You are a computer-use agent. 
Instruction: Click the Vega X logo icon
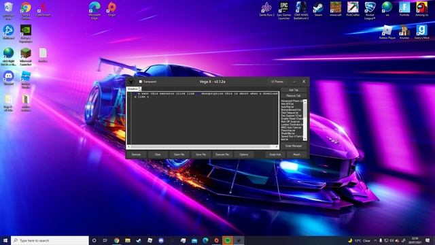pyautogui.click(x=131, y=82)
